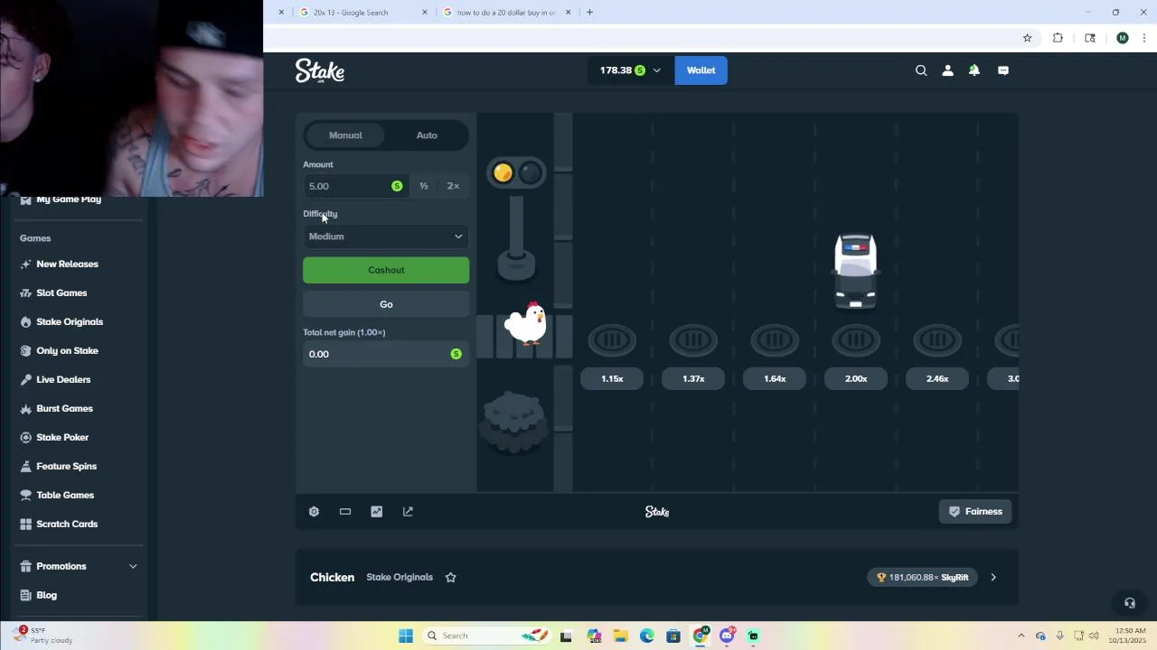
Task: Open Microsoft Edge in taskbar
Action: click(x=646, y=636)
